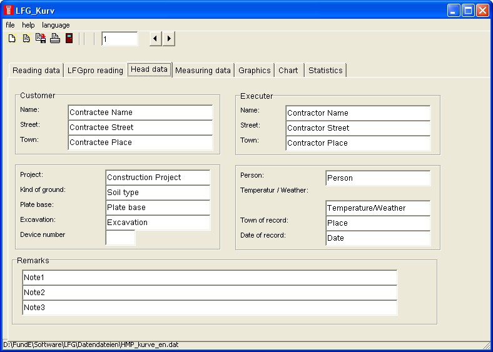493x352 pixels.
Task: Click the Date of record field
Action: [378, 238]
